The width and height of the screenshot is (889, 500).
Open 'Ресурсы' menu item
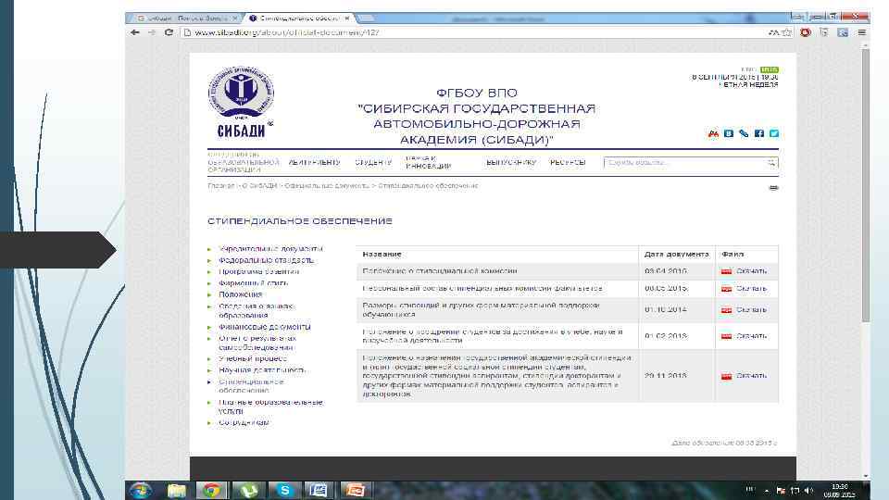coord(568,163)
